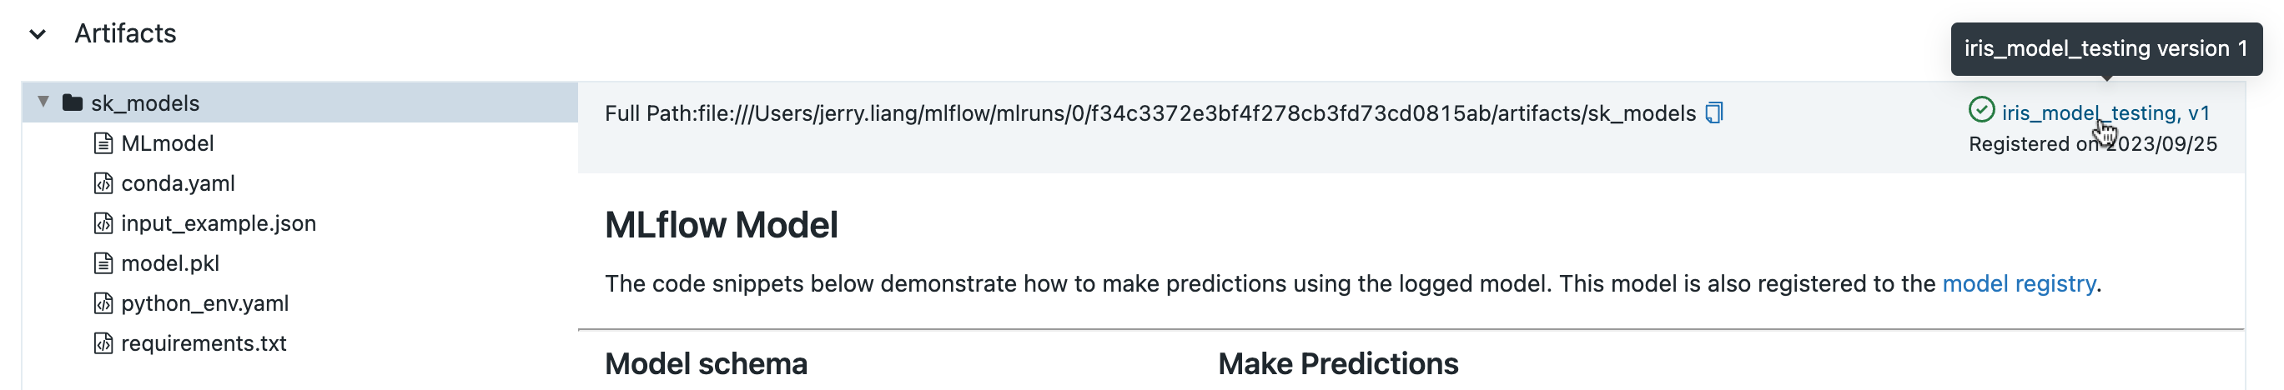Click the model.pkl file icon

coord(103,263)
